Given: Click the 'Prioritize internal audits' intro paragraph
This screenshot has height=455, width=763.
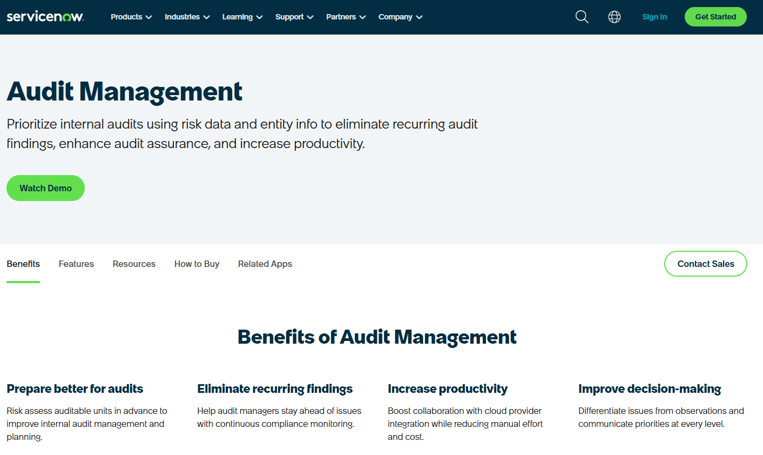Looking at the screenshot, I should click(x=242, y=134).
